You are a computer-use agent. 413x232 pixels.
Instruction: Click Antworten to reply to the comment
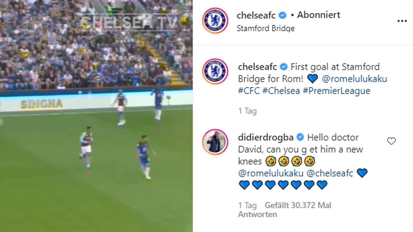(257, 214)
